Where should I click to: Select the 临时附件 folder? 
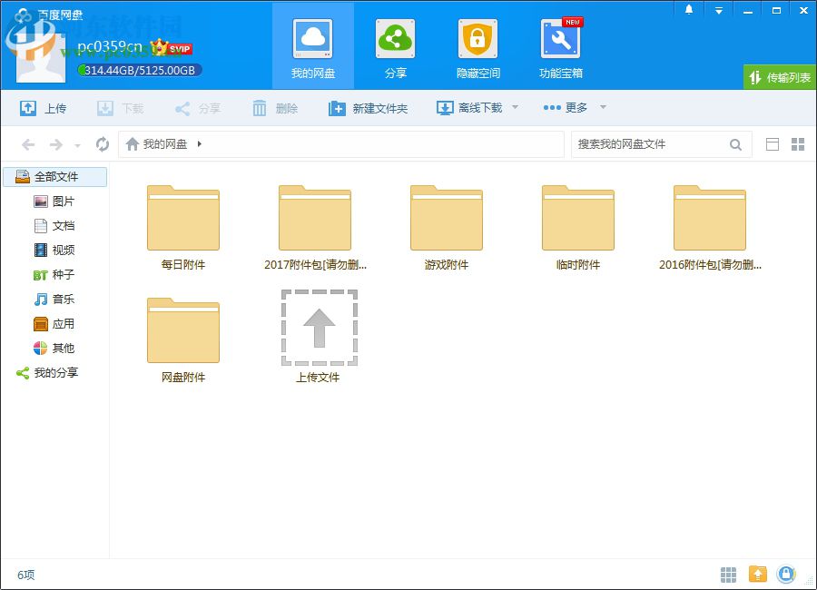[578, 228]
